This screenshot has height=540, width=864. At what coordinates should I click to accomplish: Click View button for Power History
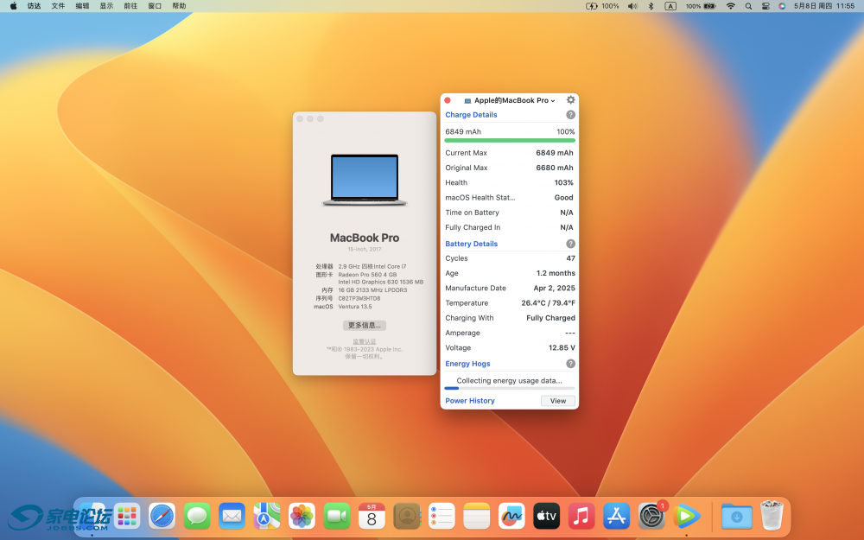(557, 401)
